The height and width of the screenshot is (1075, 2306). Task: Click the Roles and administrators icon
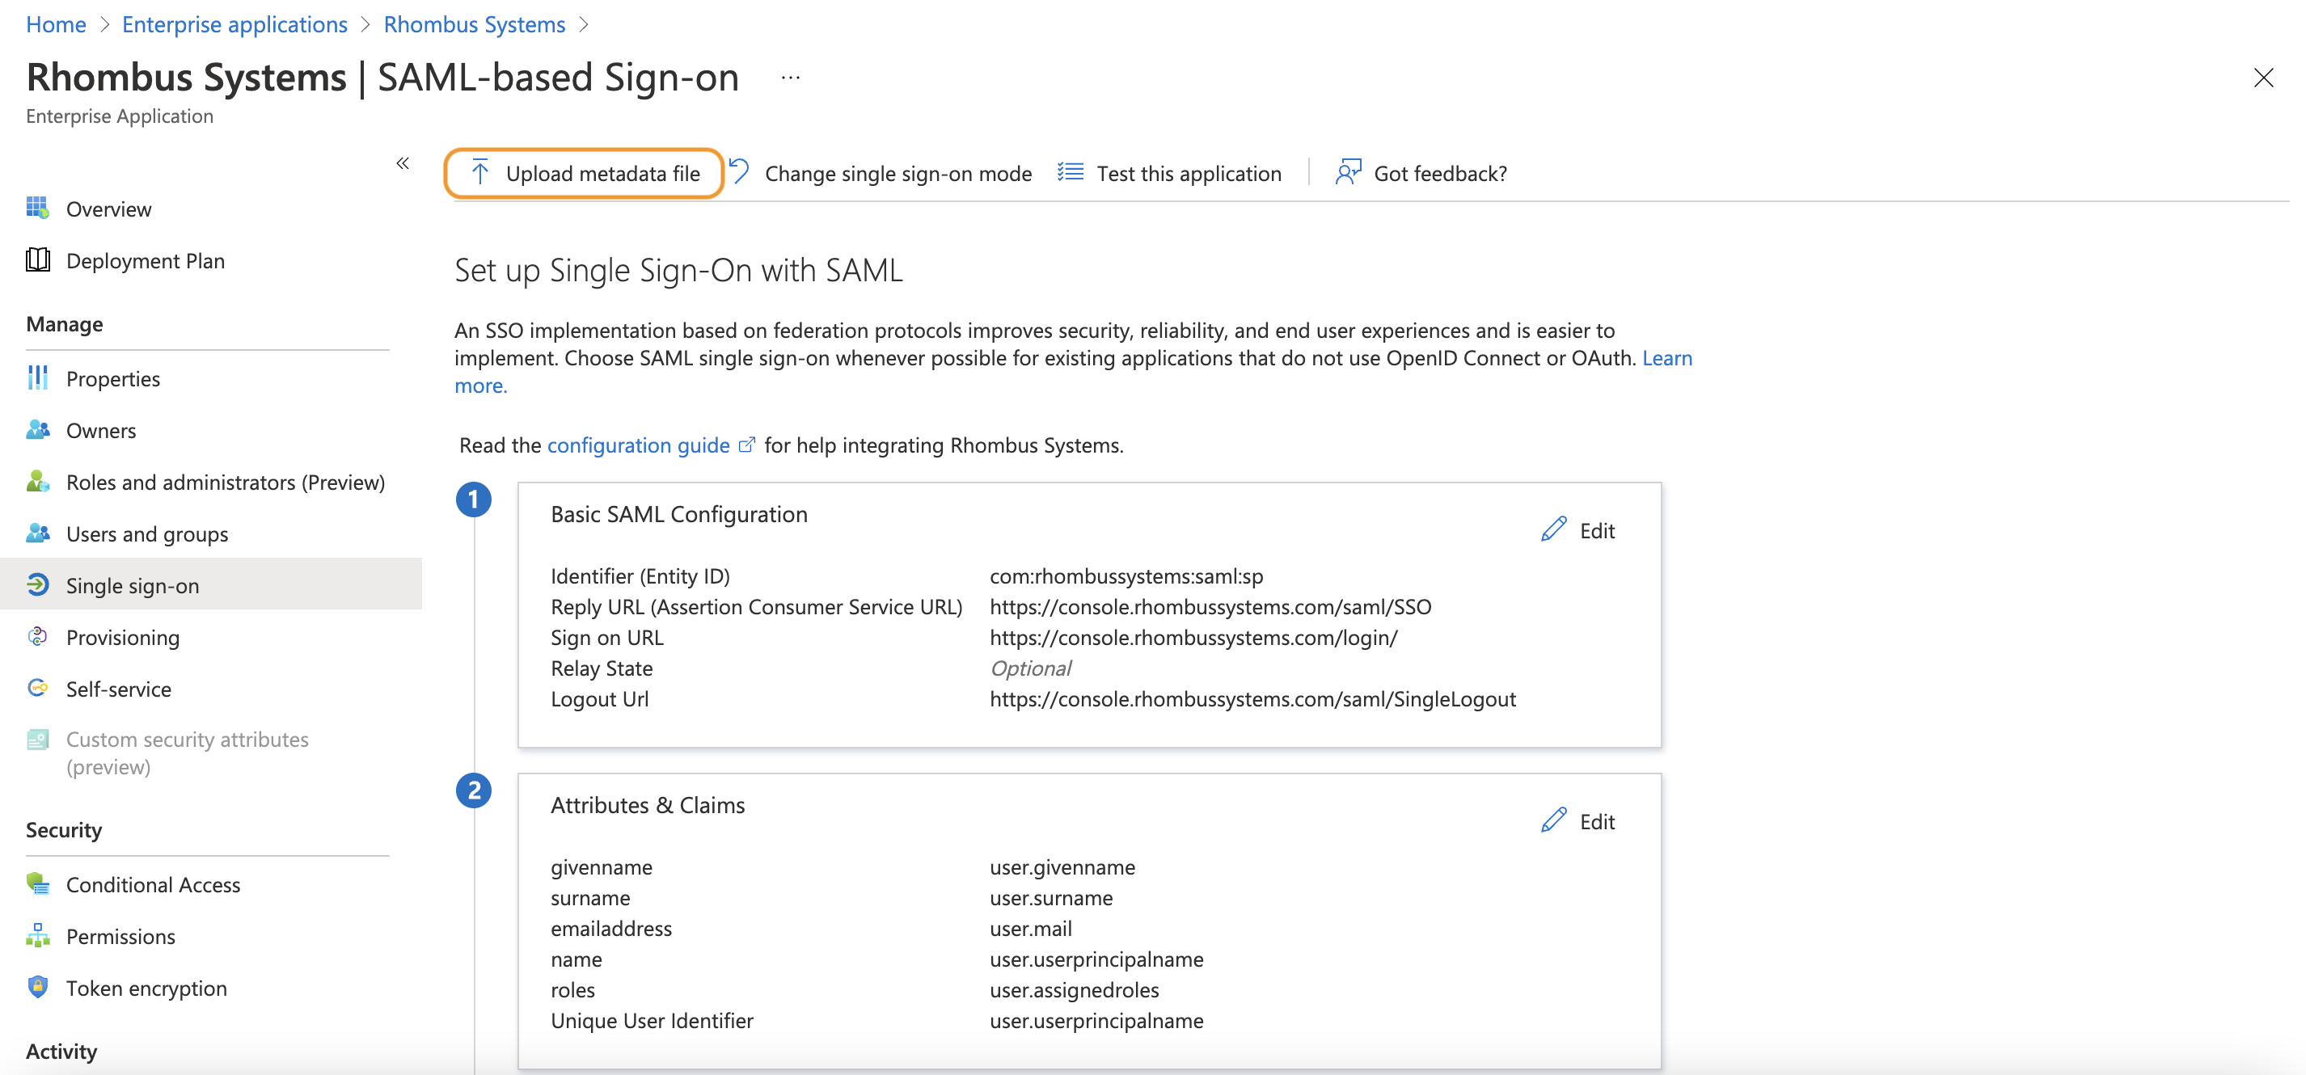coord(37,482)
